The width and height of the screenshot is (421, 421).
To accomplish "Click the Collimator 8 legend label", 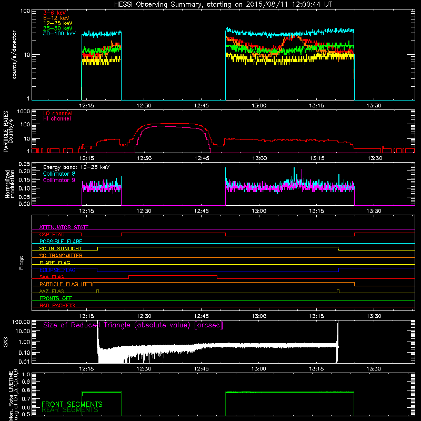I will [x=59, y=174].
